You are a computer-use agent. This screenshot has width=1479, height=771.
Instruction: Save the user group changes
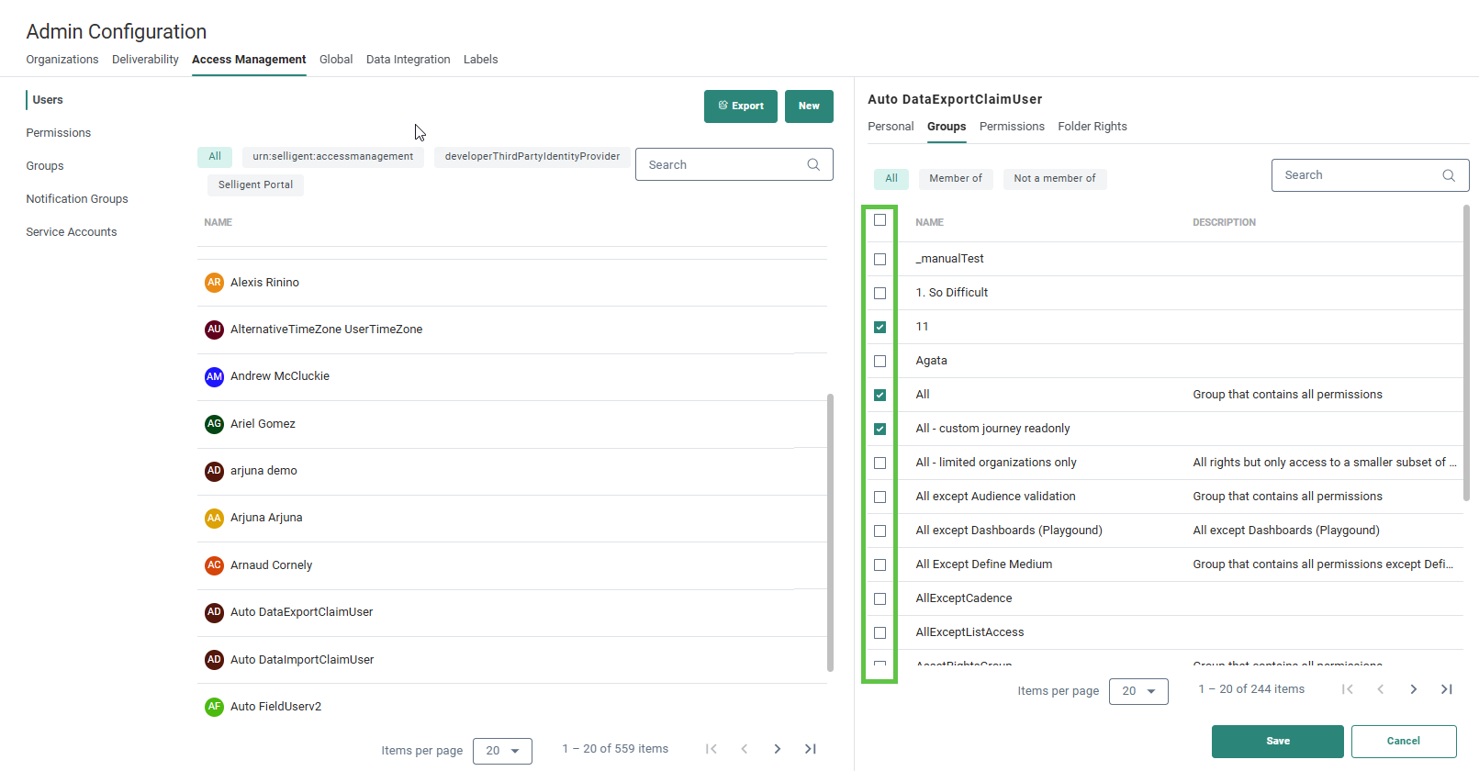1277,742
